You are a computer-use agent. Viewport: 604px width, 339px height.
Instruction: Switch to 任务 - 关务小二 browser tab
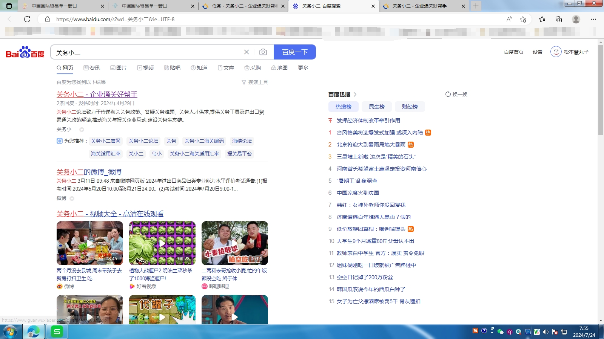pyautogui.click(x=243, y=6)
